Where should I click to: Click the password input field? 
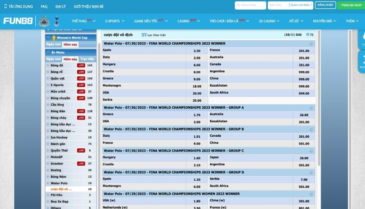(x=278, y=5)
